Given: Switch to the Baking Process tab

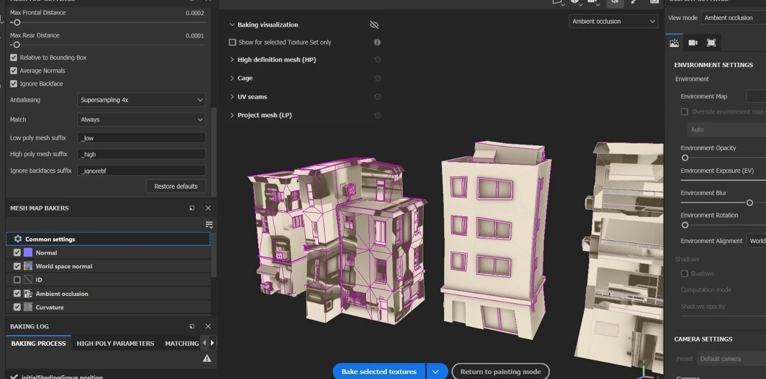Looking at the screenshot, I should coord(38,344).
